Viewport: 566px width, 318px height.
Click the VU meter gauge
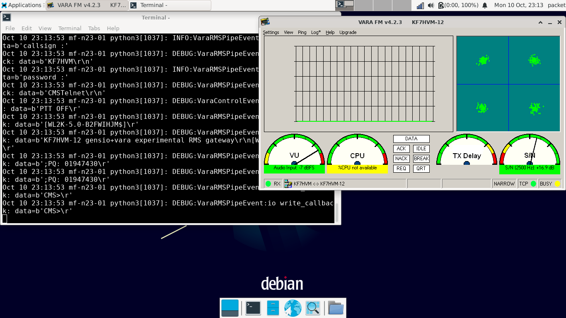[294, 149]
